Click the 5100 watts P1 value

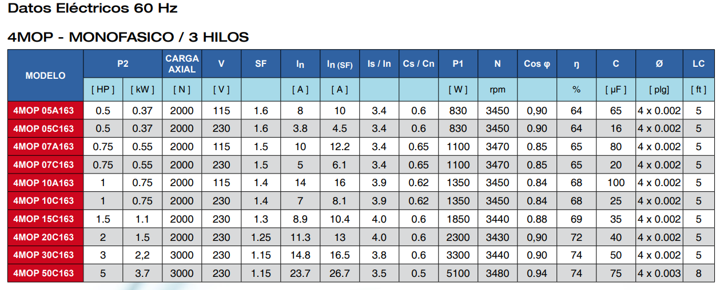pyautogui.click(x=458, y=273)
